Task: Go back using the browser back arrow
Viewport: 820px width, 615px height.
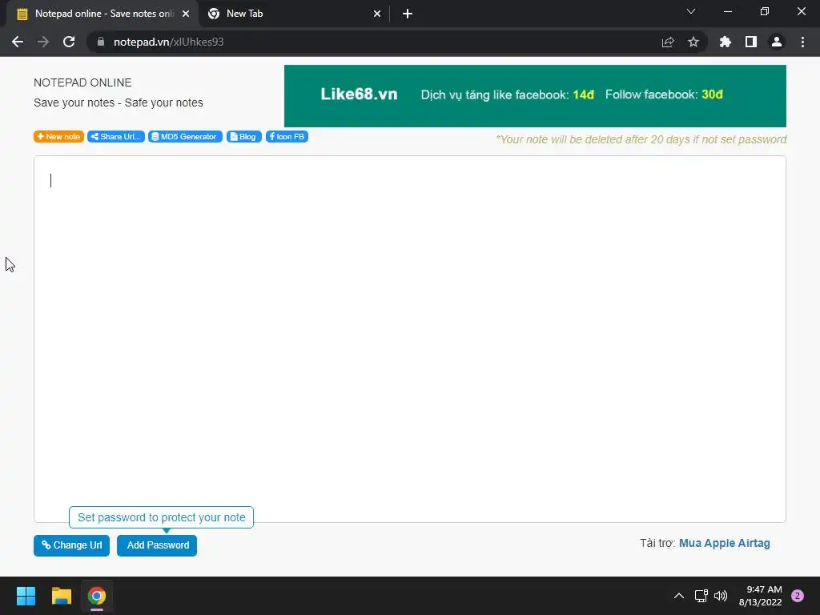Action: (x=18, y=42)
